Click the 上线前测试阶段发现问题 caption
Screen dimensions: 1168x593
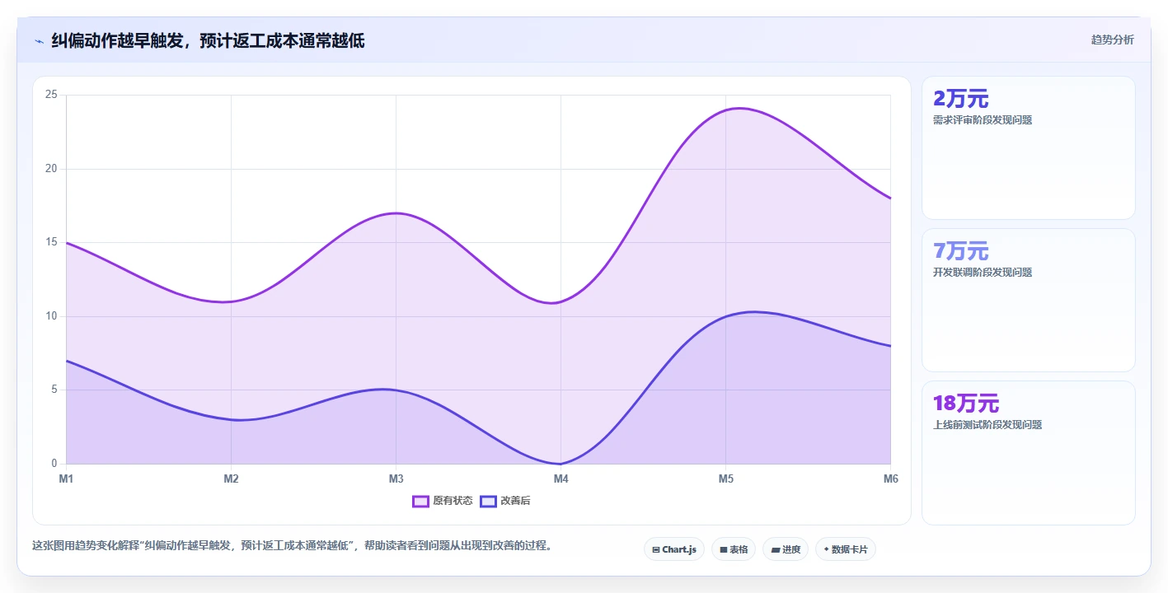click(987, 425)
